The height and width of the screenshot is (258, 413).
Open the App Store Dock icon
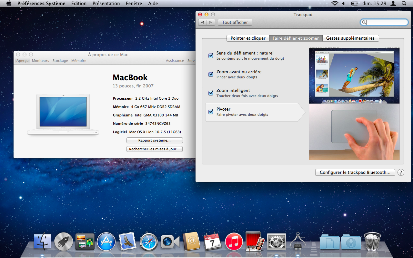tap(106, 242)
